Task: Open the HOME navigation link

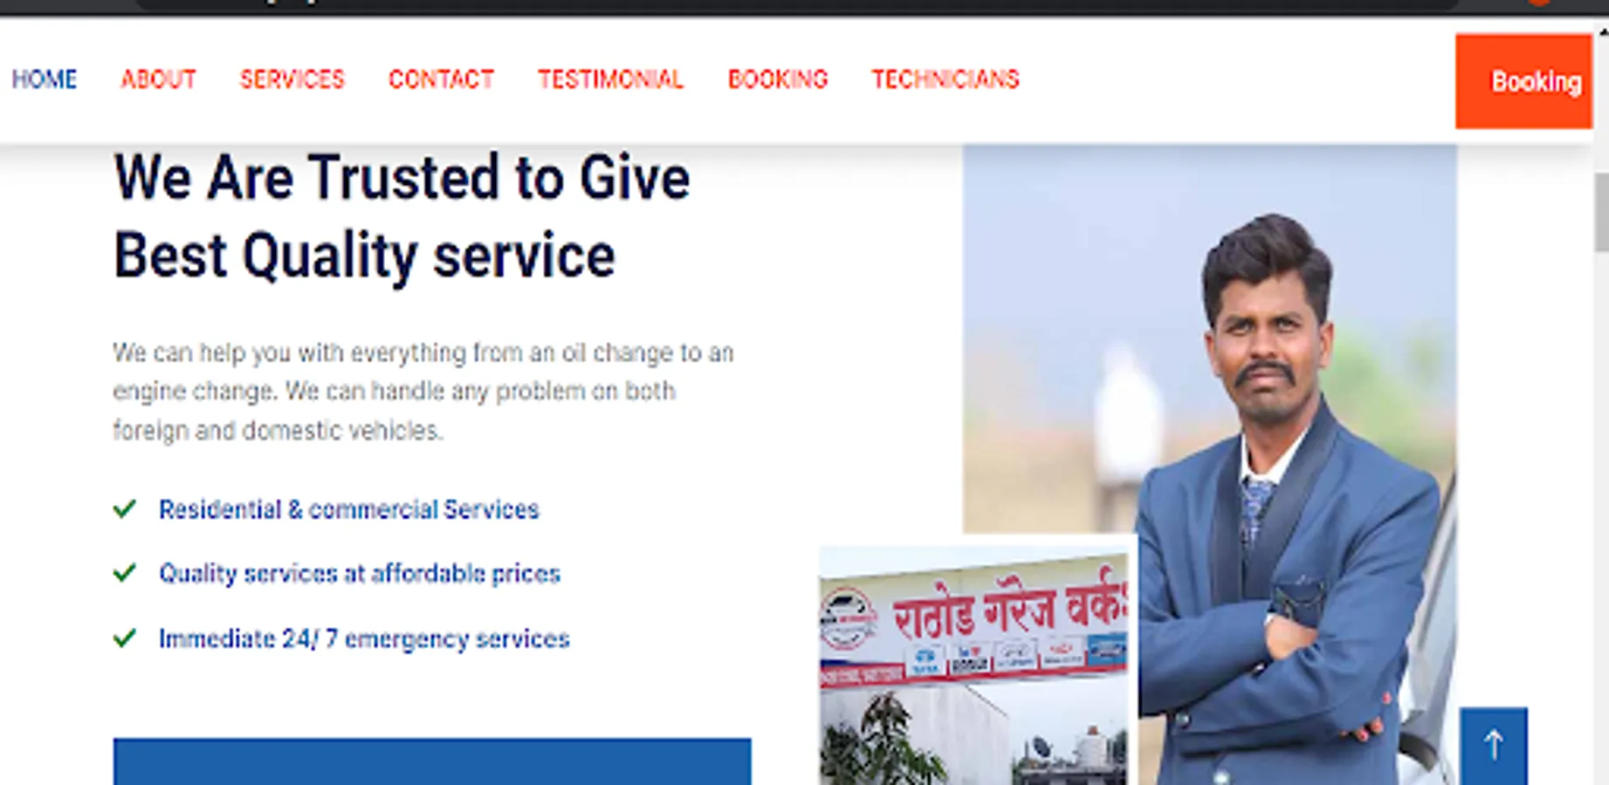Action: tap(45, 79)
